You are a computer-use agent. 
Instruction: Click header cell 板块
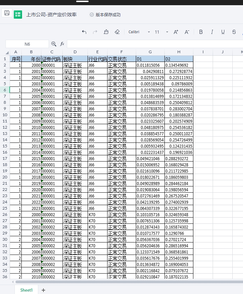(x=75, y=59)
